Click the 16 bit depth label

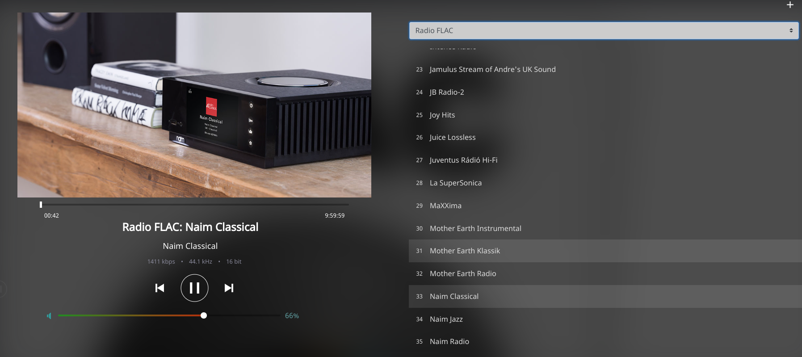pyautogui.click(x=234, y=261)
